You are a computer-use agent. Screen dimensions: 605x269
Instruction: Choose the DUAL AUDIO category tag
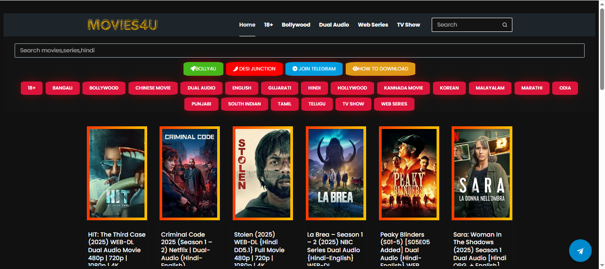point(202,88)
